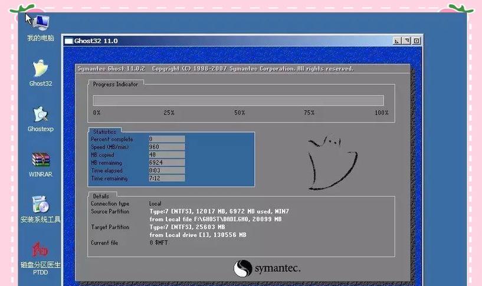Click the Ghost32 11.0 window title text
Screen dimensions: 482x286
pos(96,41)
